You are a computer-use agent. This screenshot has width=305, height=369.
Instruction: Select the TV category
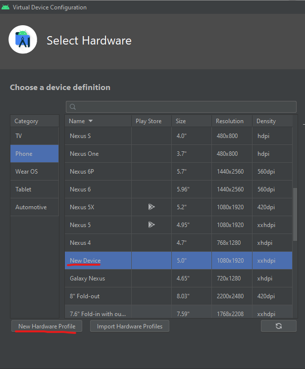[x=35, y=136]
